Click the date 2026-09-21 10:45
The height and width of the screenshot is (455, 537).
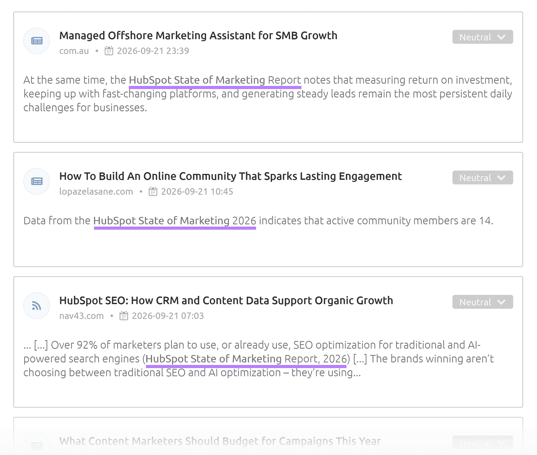pyautogui.click(x=197, y=192)
